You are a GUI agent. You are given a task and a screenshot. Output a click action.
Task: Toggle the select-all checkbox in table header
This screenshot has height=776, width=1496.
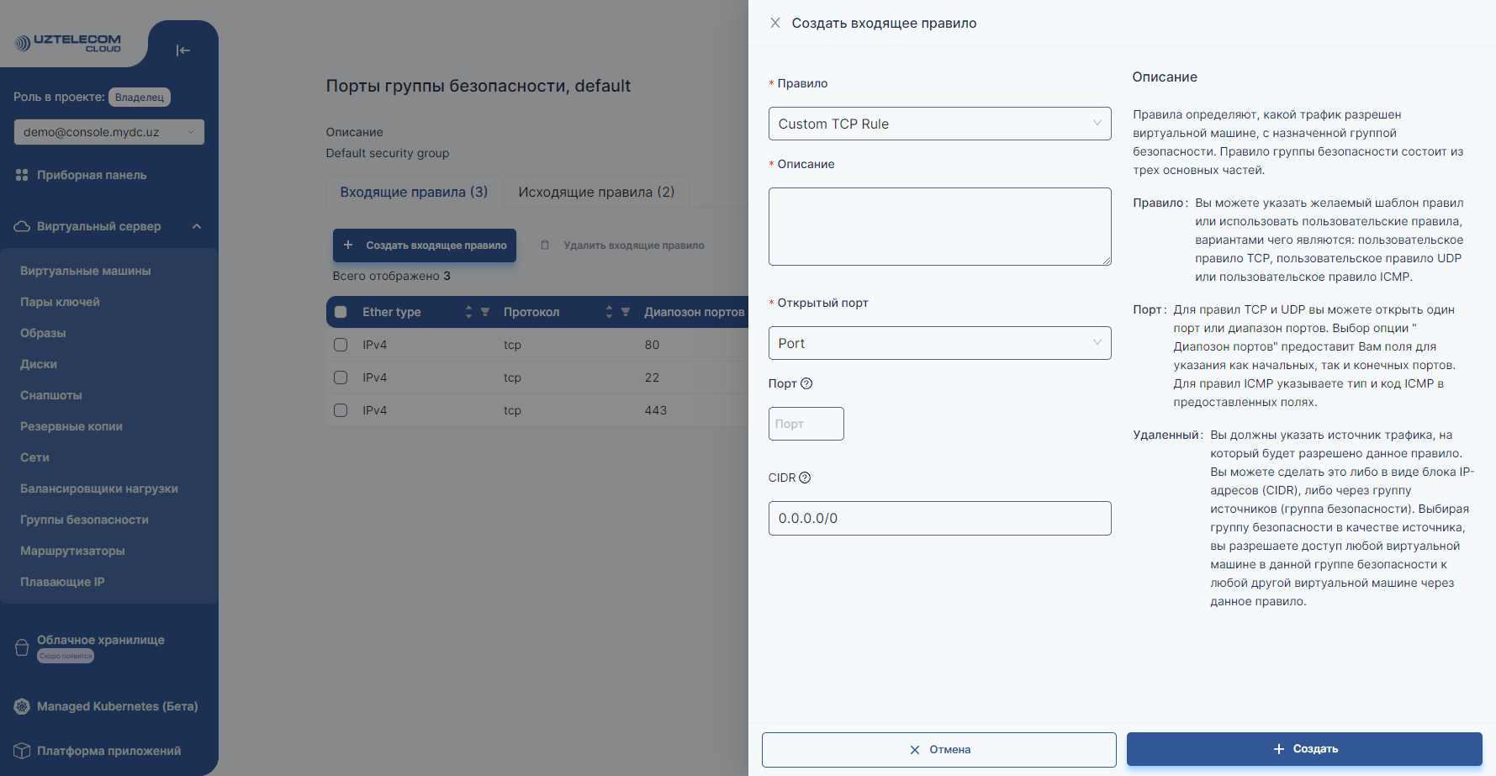[341, 312]
